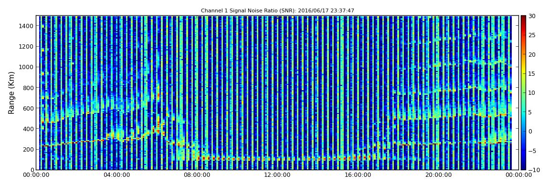Click the 12:00:00 time tick label

[x=277, y=175]
